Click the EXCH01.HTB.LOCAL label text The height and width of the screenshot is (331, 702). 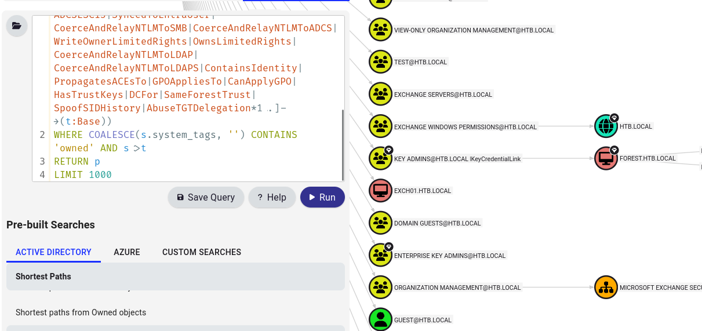pyautogui.click(x=423, y=190)
